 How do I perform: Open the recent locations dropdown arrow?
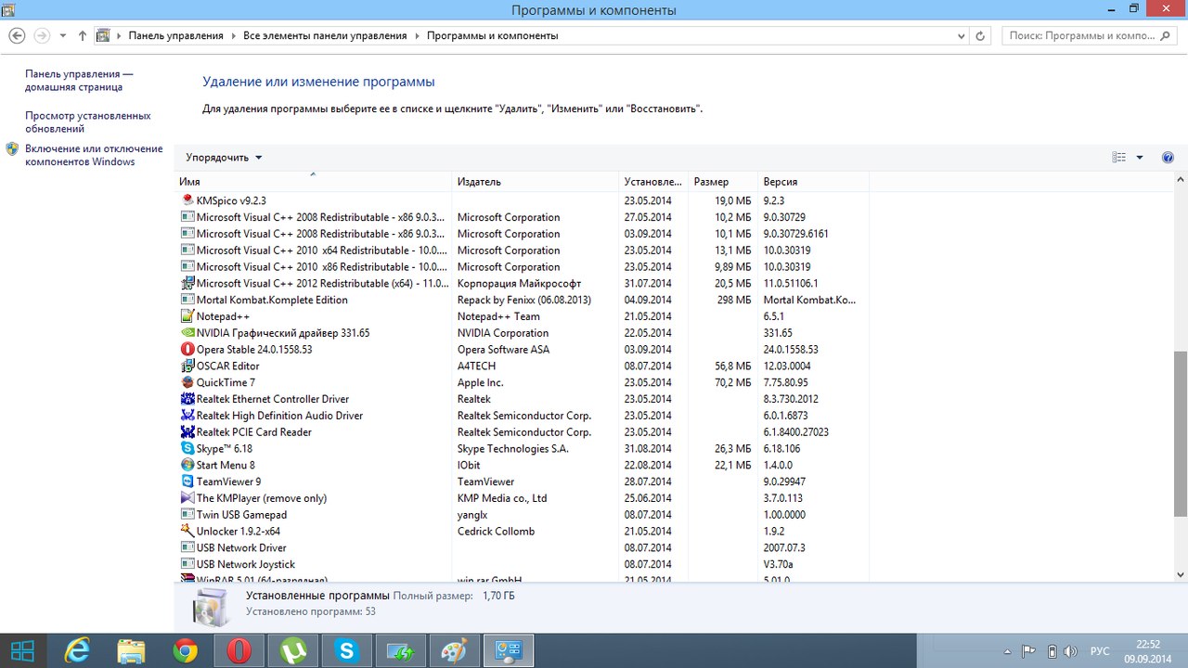(x=63, y=36)
